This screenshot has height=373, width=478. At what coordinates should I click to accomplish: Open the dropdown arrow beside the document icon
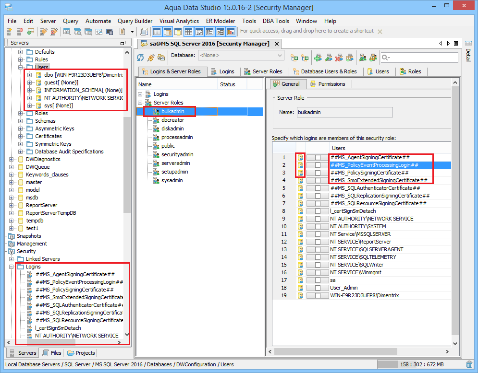tap(132, 32)
